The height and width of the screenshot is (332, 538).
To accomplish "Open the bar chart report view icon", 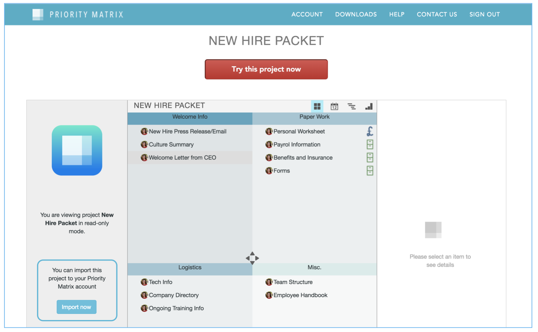I will pyautogui.click(x=369, y=106).
